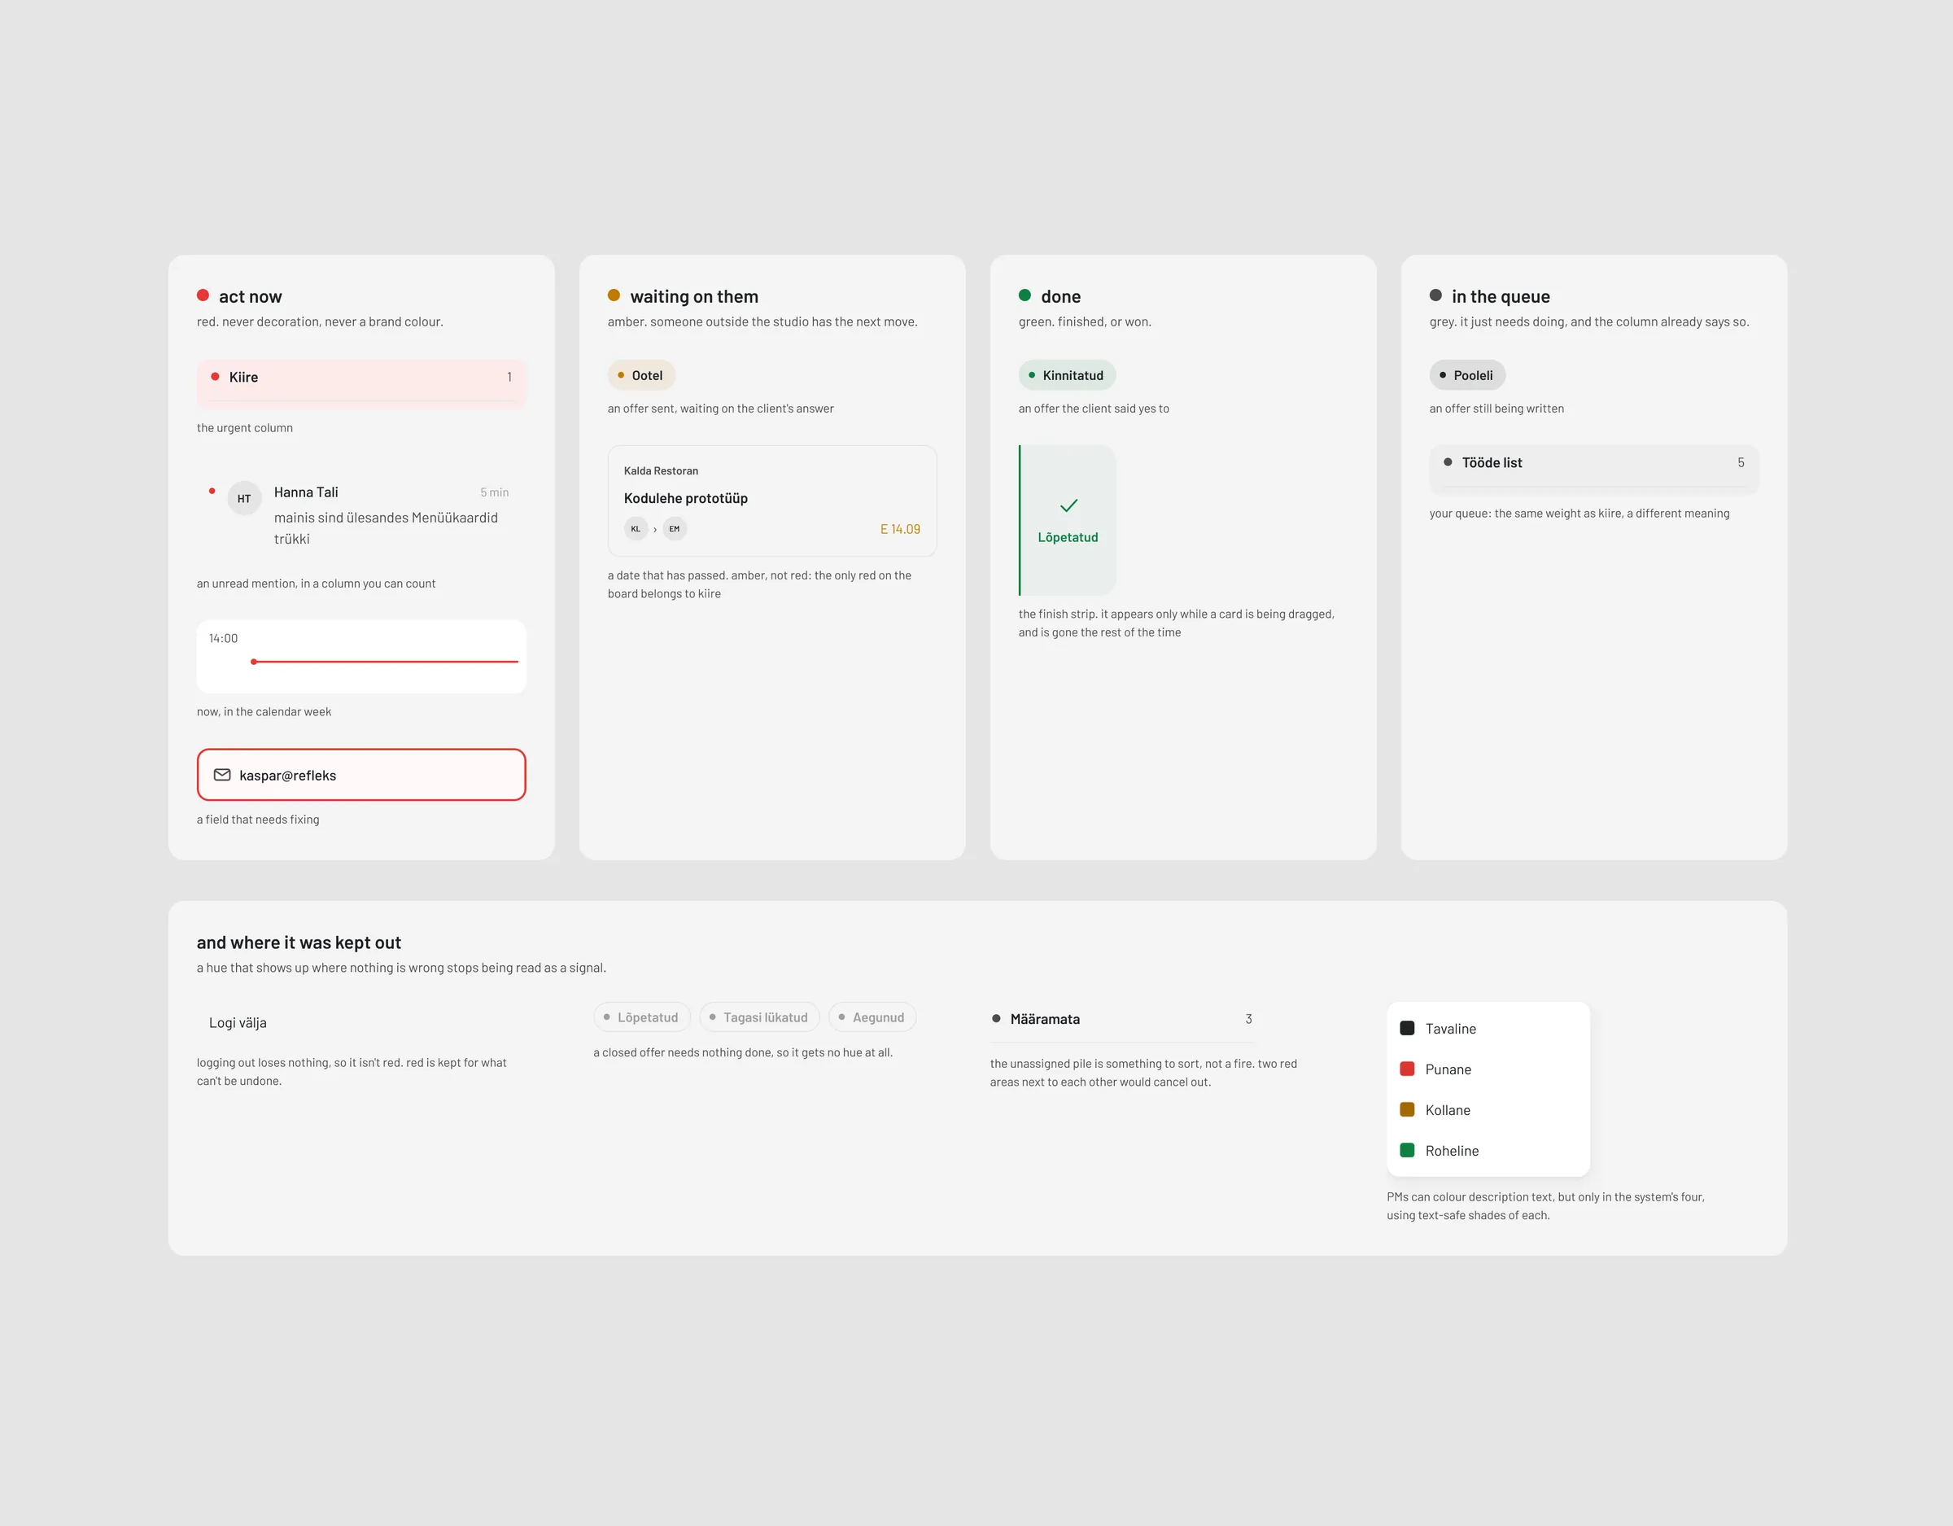Screen dimensions: 1953x1526
Task: Select the Kinnitatud status pill
Action: coord(1067,375)
